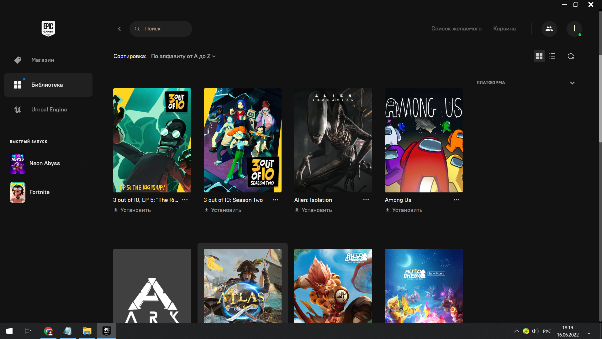
Task: Open options menu for 3 out of 10 EP 5
Action: pos(185,200)
